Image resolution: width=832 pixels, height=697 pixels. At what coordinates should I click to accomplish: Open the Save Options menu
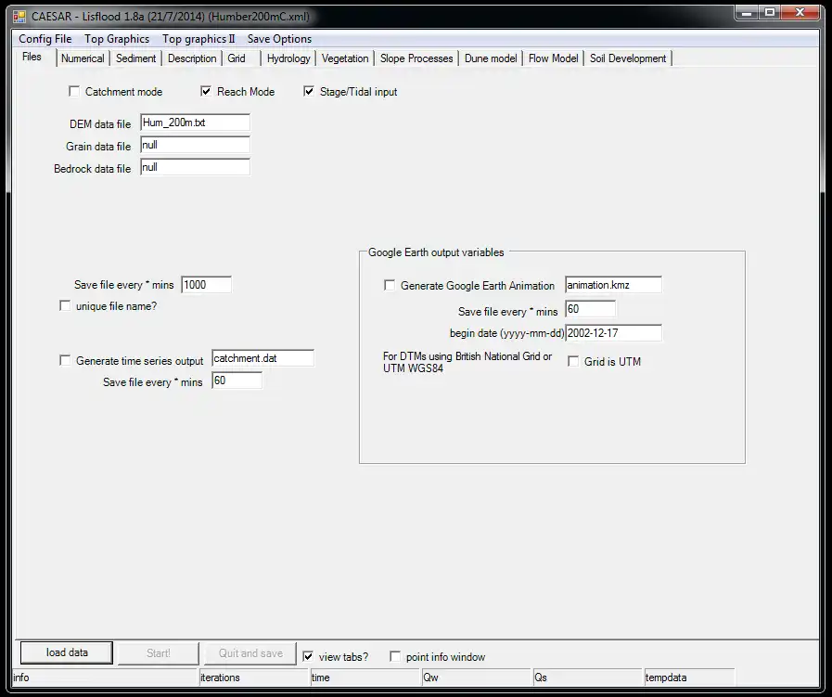[279, 39]
